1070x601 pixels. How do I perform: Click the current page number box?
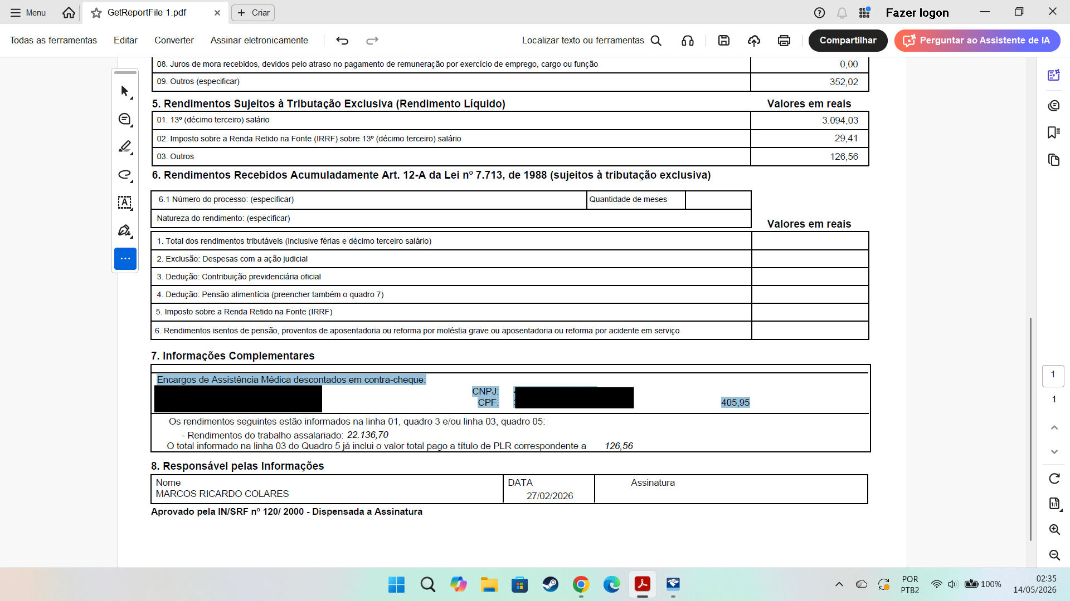click(1053, 376)
